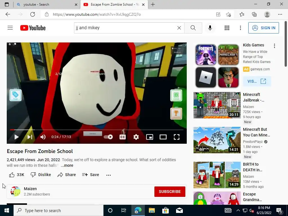288x216 pixels.
Task: Open a new browser tab
Action: point(153,4)
